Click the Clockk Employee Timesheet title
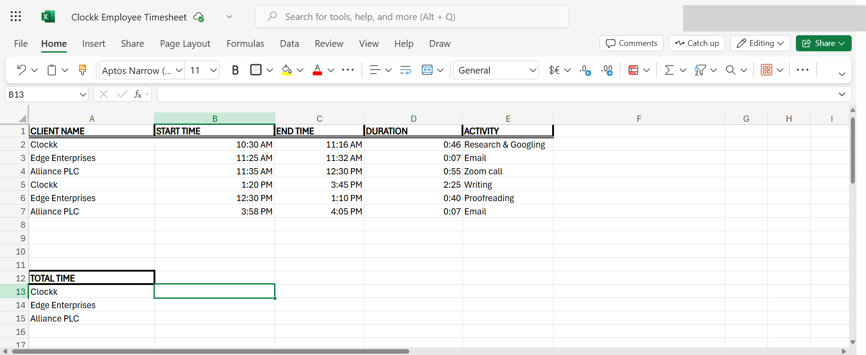 [129, 17]
